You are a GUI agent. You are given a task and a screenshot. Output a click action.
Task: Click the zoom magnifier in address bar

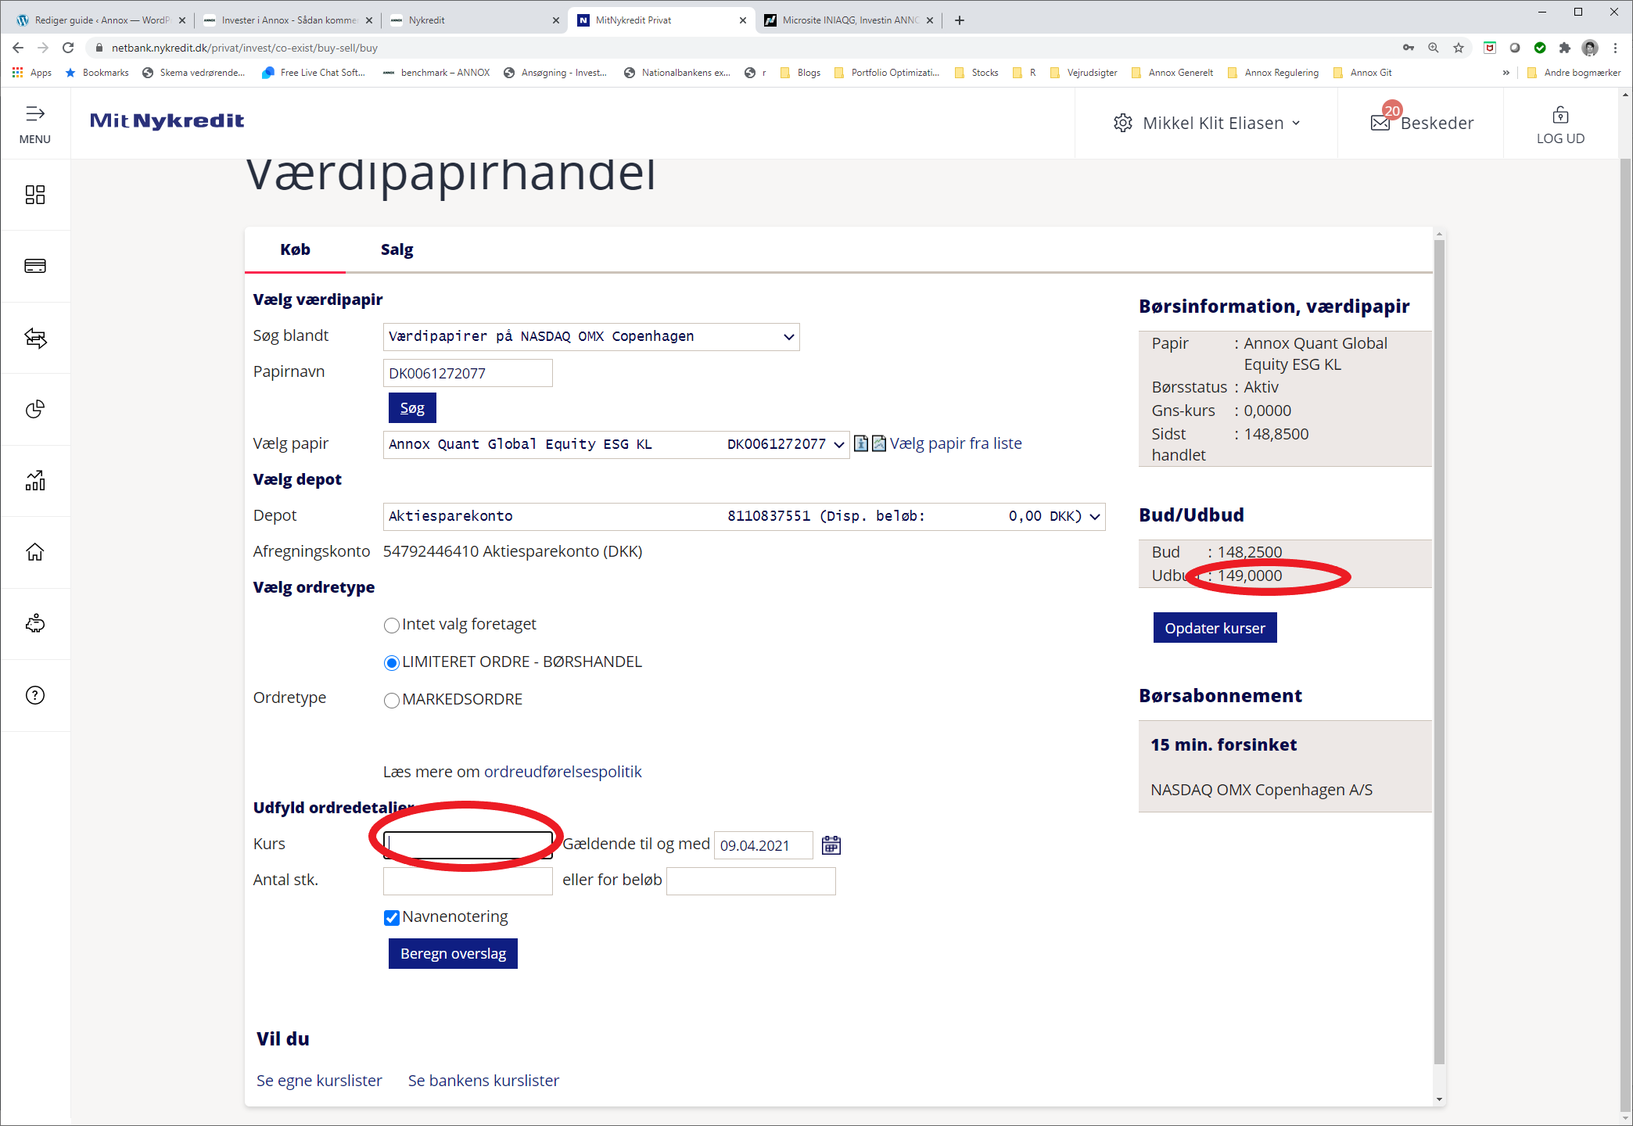(1434, 48)
